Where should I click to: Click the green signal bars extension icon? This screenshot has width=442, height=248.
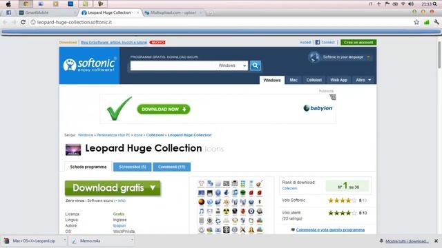coord(427,22)
